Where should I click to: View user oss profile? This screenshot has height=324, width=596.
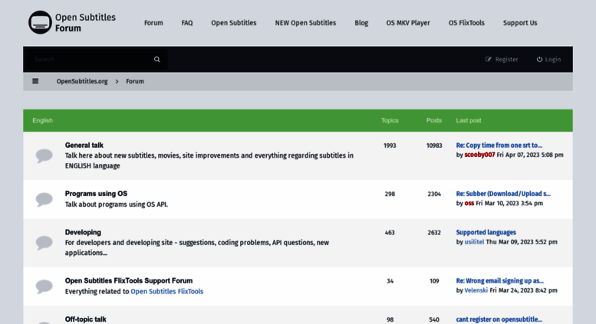pyautogui.click(x=469, y=203)
